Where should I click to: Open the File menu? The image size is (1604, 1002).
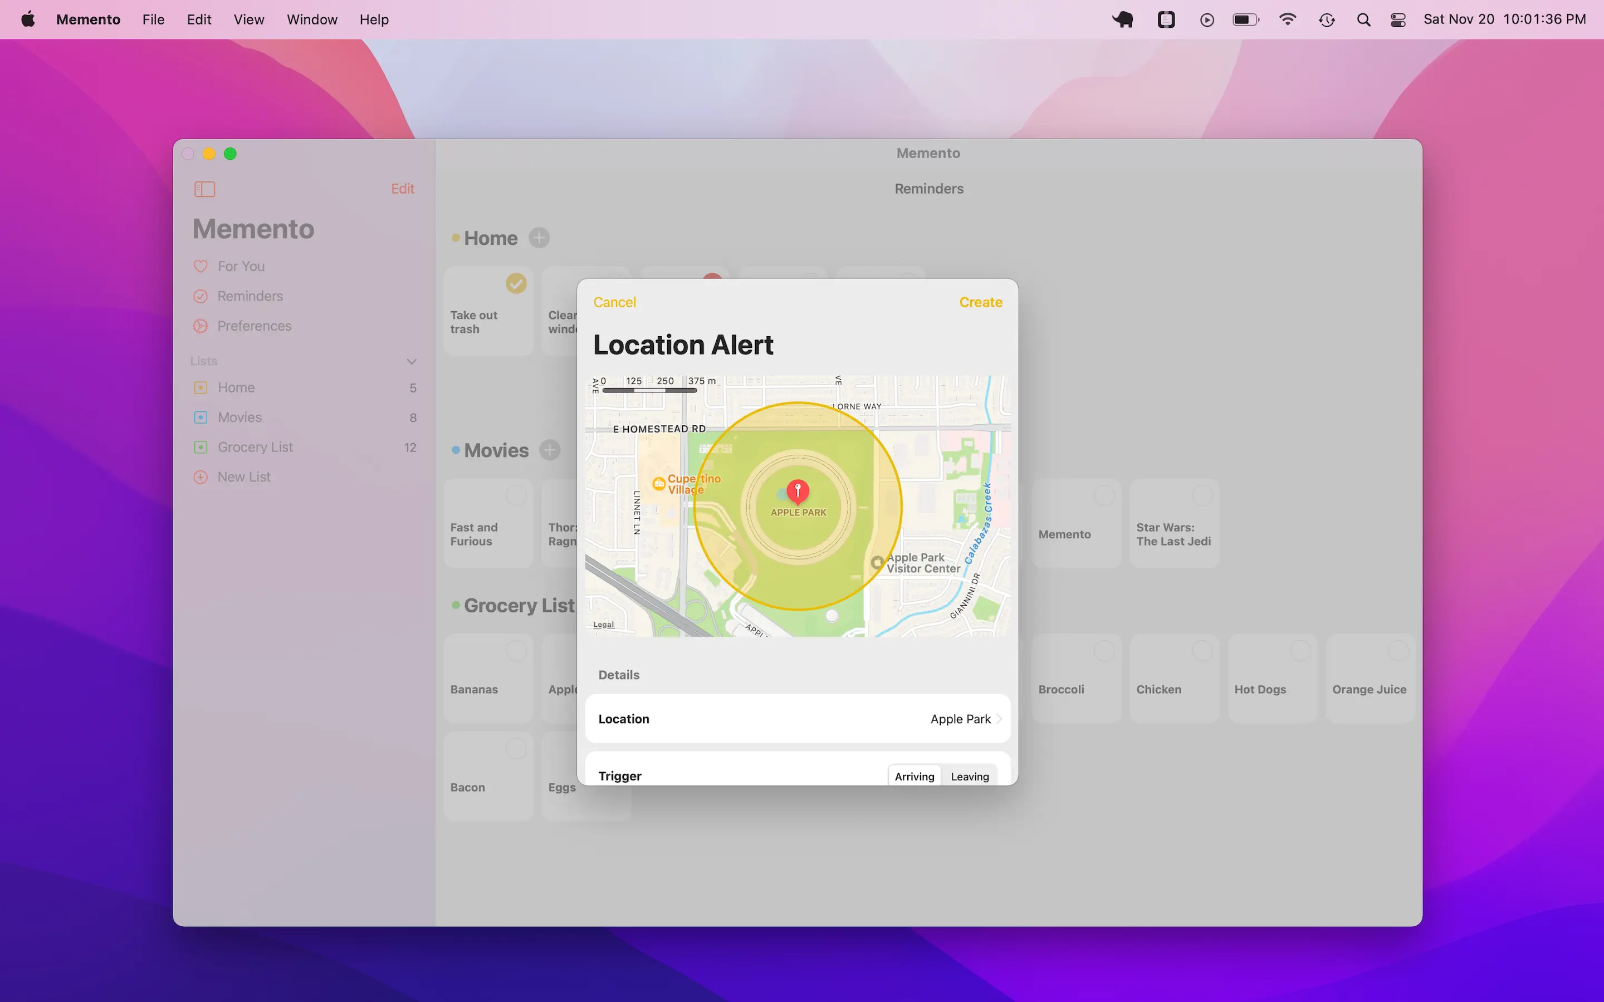point(153,20)
